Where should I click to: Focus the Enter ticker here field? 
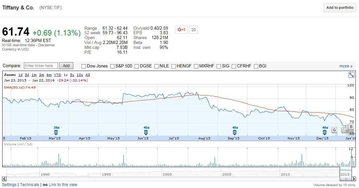coord(41,65)
